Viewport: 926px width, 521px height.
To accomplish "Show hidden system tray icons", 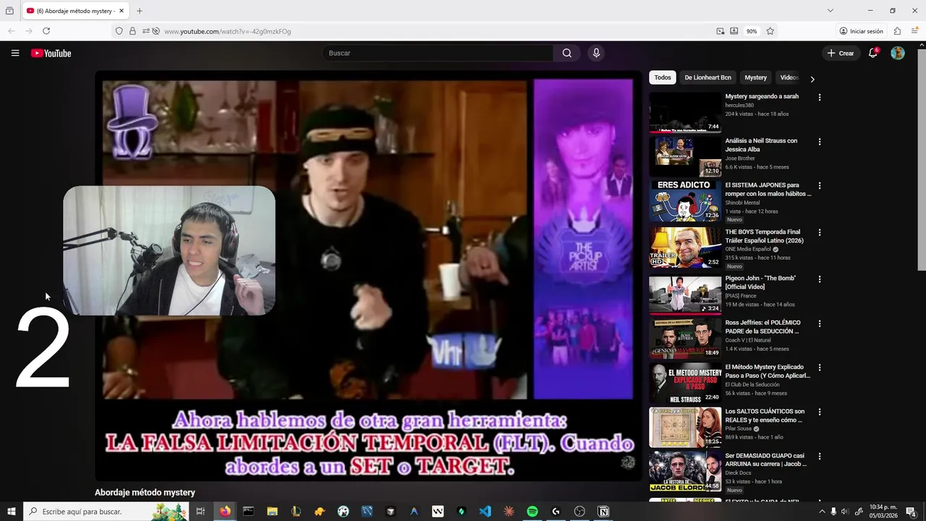I will (822, 512).
